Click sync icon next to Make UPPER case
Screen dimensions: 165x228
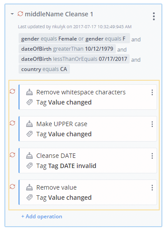(x=12, y=123)
